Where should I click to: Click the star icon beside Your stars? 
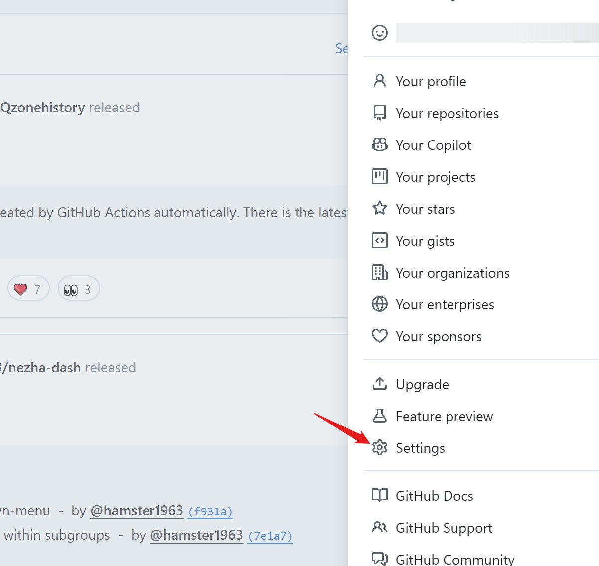(380, 208)
